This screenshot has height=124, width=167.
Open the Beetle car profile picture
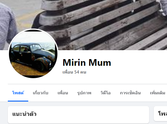tap(33, 53)
